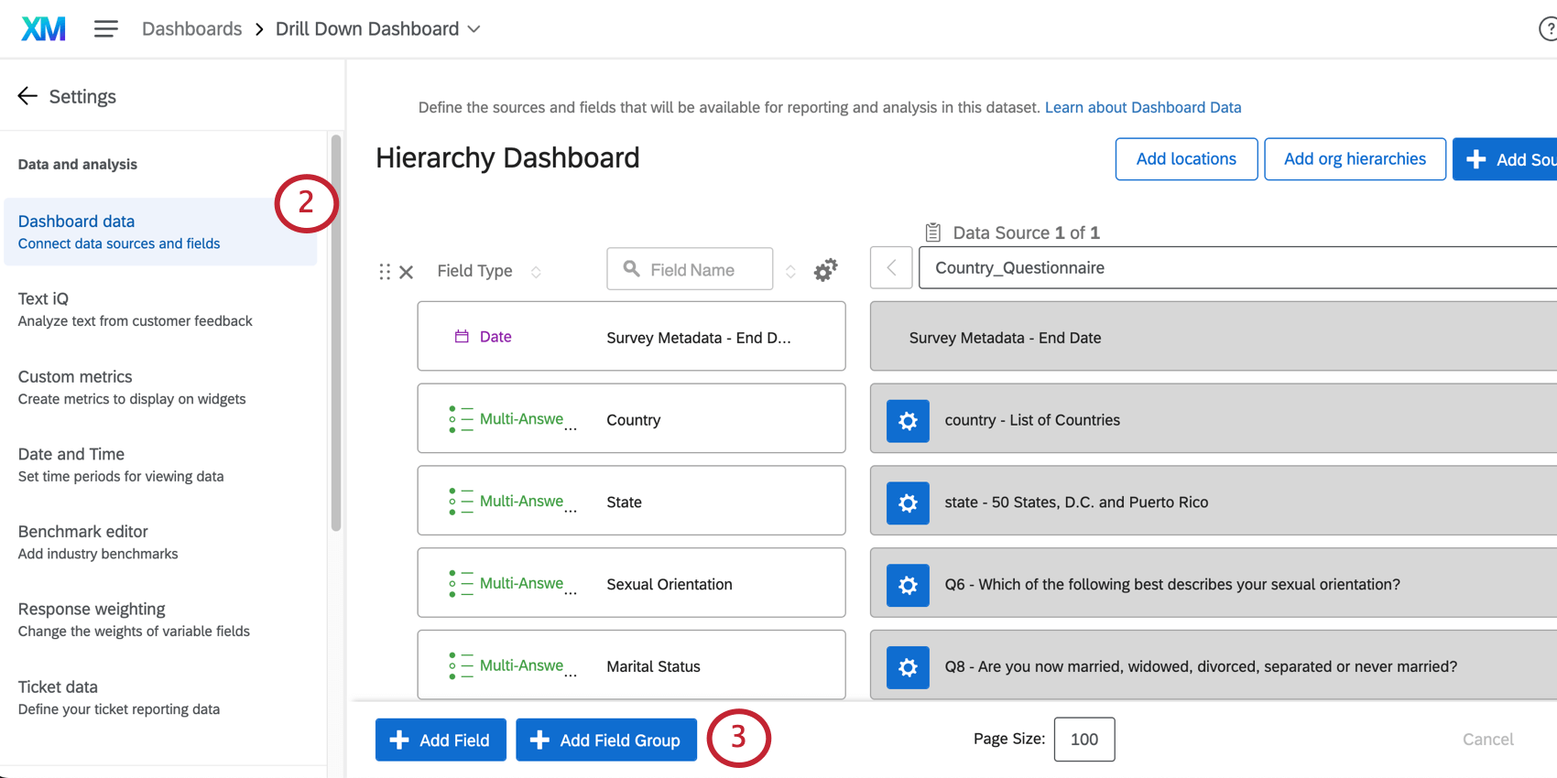
Task: Open the Q8 marital status mapping gear
Action: pyautogui.click(x=908, y=667)
